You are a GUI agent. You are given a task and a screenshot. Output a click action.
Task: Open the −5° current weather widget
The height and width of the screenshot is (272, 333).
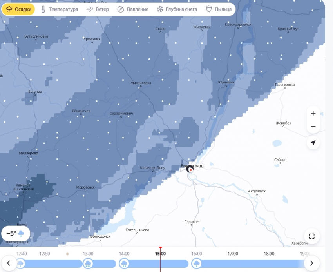pos(15,234)
